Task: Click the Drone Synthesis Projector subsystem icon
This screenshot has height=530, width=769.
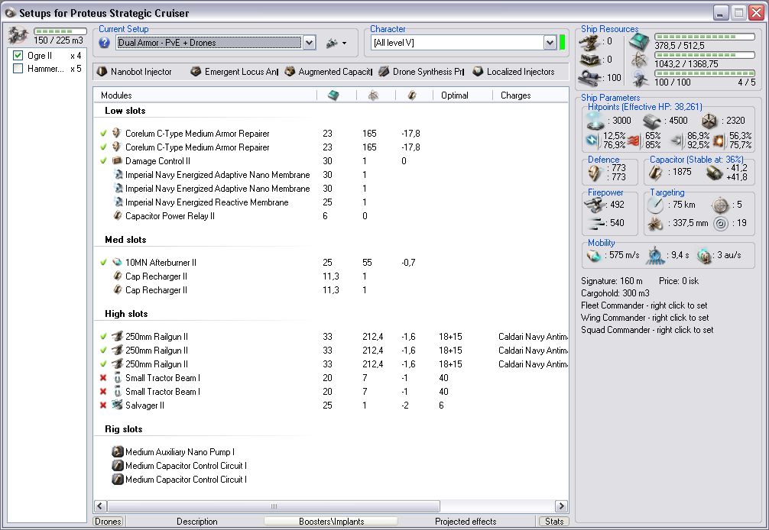Action: (384, 72)
